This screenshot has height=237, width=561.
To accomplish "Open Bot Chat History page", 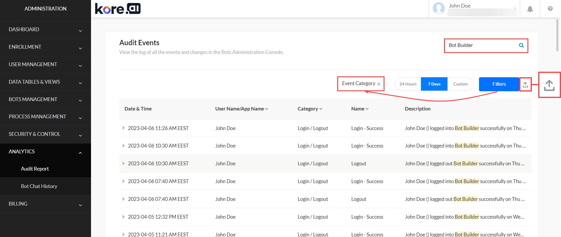I will (39, 186).
